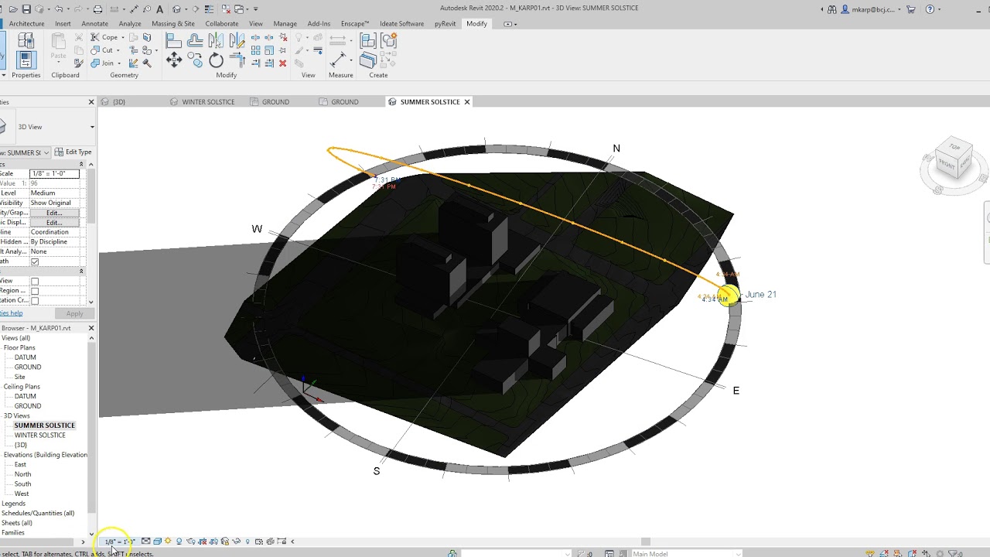990x557 pixels.
Task: Enable the Annotation Crop checkbox
Action: (35, 300)
